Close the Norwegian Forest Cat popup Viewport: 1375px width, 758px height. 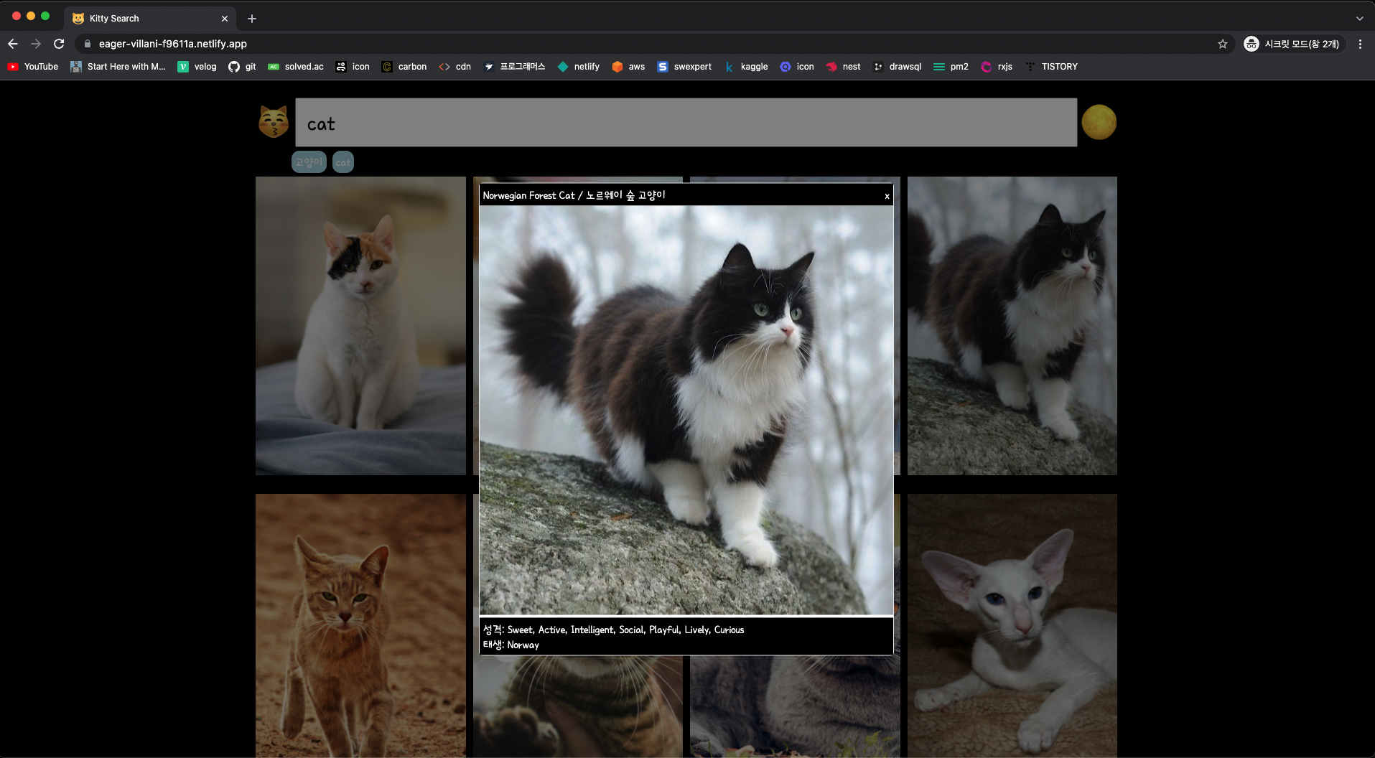(886, 195)
